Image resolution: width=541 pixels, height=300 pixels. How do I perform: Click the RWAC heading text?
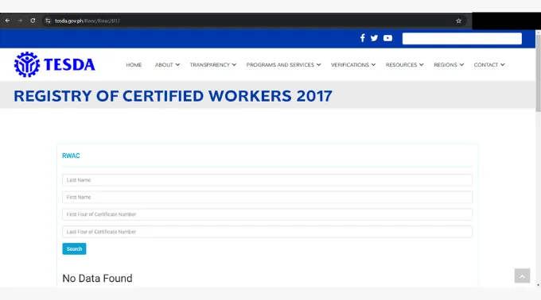(71, 156)
